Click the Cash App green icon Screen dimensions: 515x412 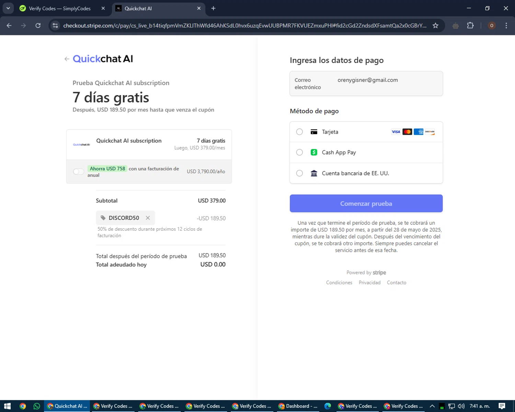[314, 152]
